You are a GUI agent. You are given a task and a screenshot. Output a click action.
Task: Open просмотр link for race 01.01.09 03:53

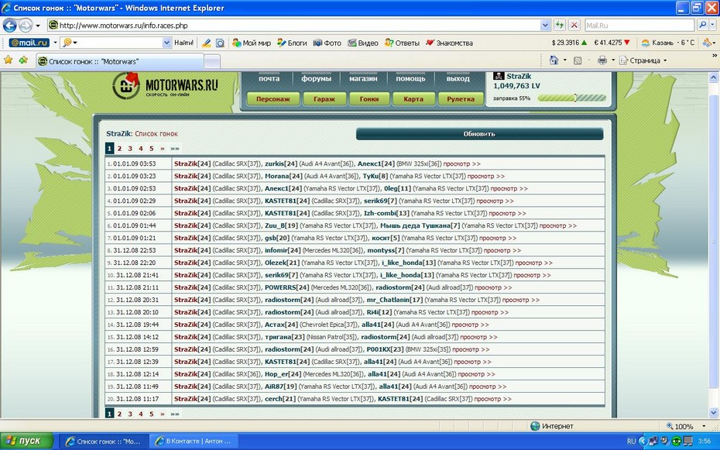461,163
